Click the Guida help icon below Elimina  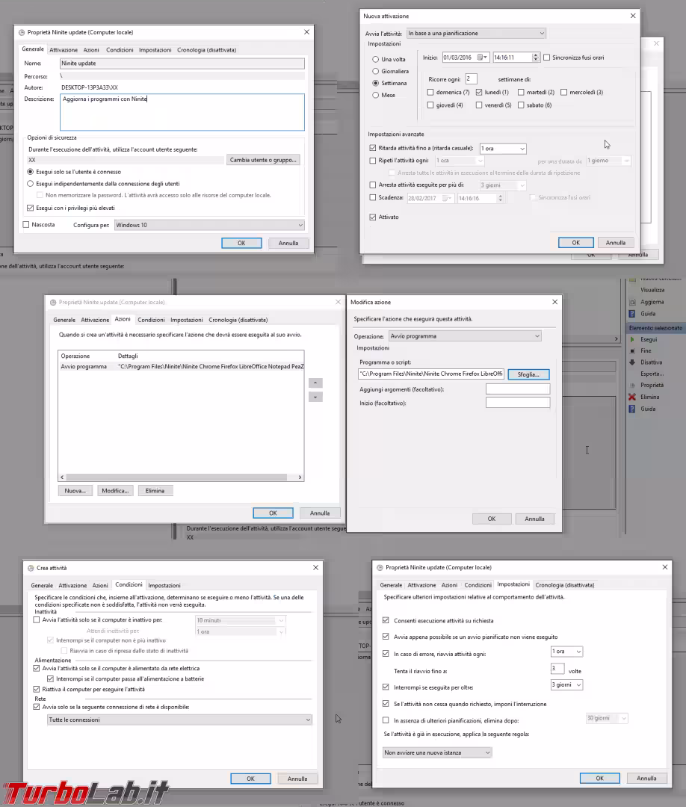[x=632, y=409]
